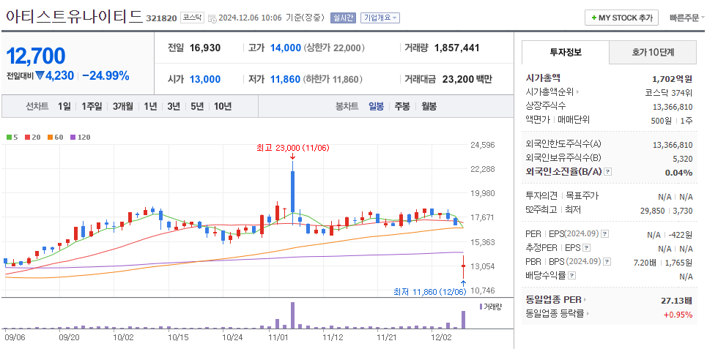Click the calendar icon next to the date
The image size is (707, 349).
tap(212, 18)
